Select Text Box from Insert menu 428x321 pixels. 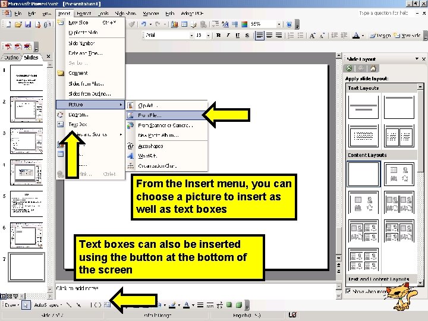click(90, 124)
